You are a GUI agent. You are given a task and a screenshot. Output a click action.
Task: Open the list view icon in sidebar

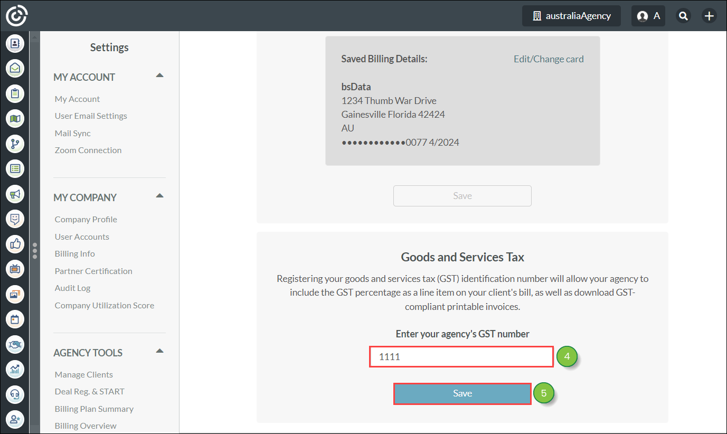coord(15,168)
